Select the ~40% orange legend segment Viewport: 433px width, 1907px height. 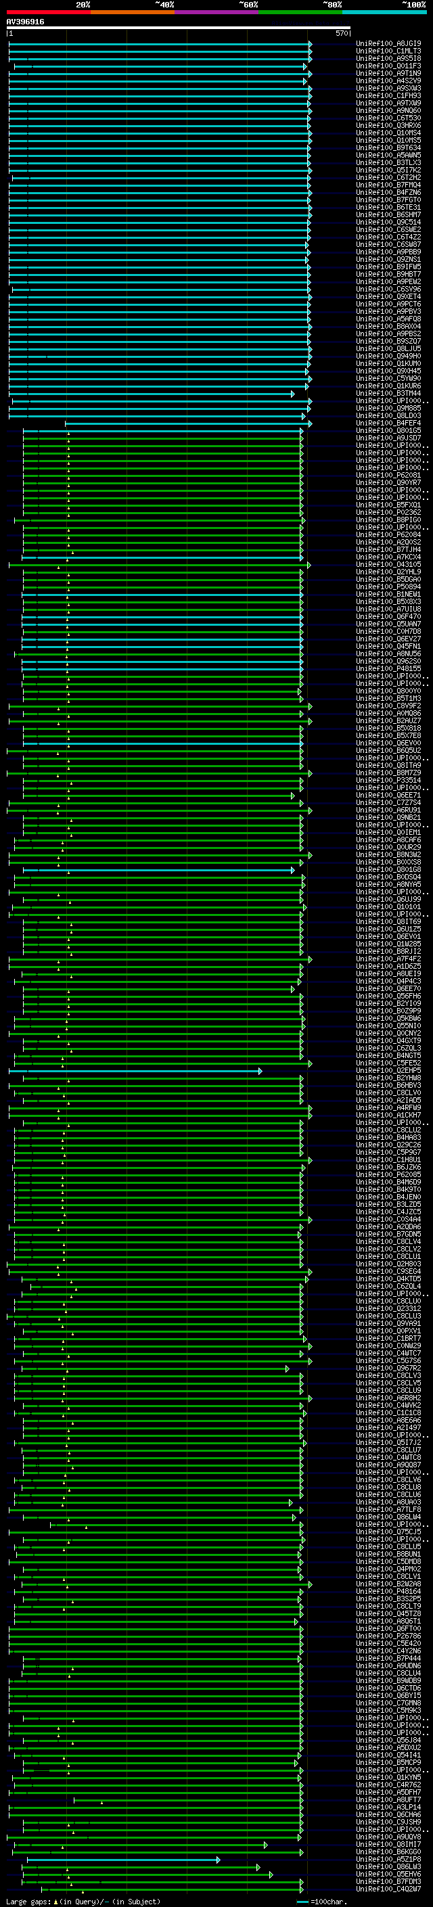click(133, 12)
